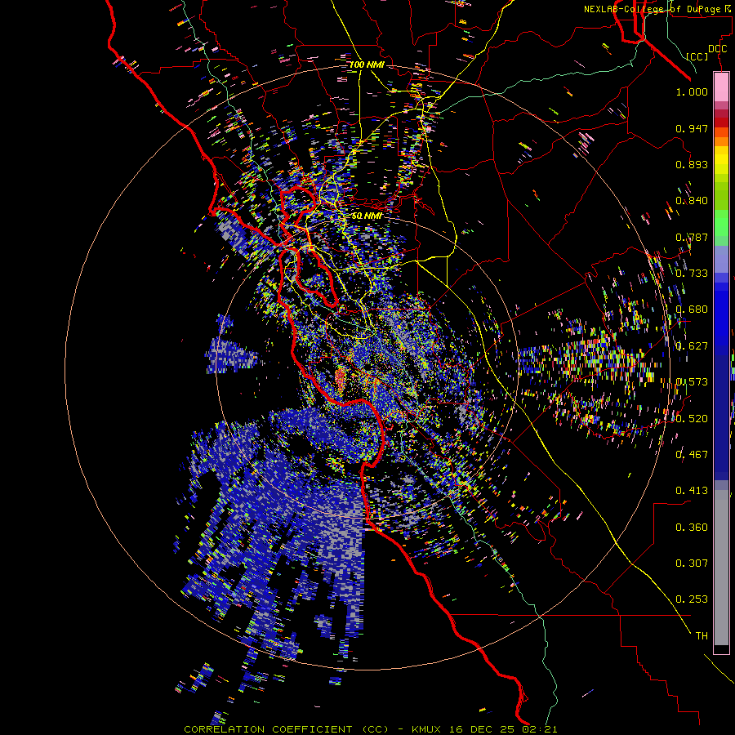
Task: Pick the pink swatch beside 1.000
Action: [721, 87]
